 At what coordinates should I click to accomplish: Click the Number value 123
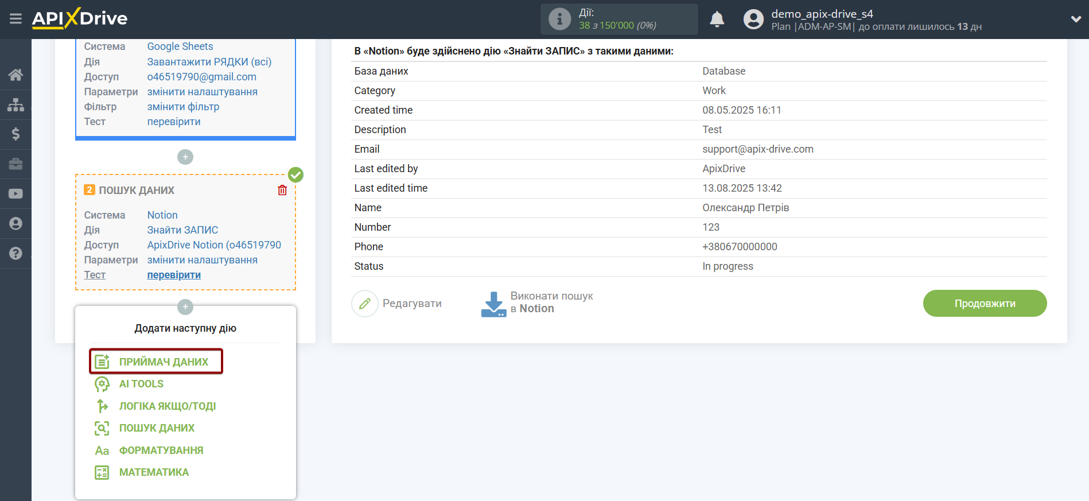pyautogui.click(x=711, y=227)
